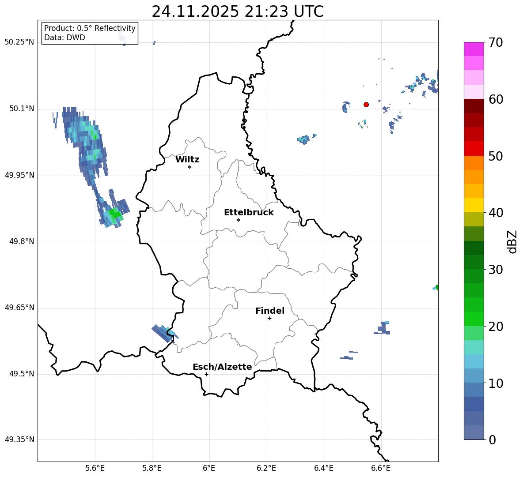Click the 50.25°N latitude label
Viewport: 523px width, 477px height.
coord(19,42)
